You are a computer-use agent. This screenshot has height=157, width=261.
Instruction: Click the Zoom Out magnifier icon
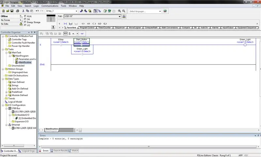click(124, 11)
